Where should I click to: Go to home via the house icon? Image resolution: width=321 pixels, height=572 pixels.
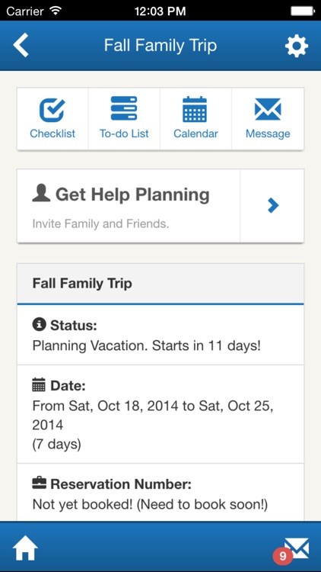tap(25, 547)
